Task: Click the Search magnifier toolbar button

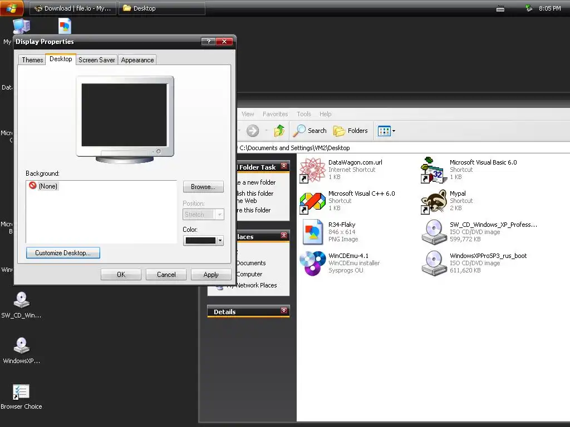Action: pos(309,131)
